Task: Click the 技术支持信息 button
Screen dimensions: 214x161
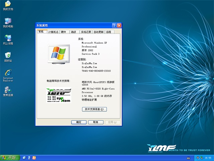Action: [x=94, y=109]
